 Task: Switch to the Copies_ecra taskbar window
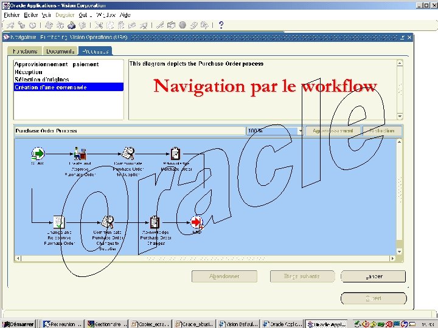click(151, 324)
